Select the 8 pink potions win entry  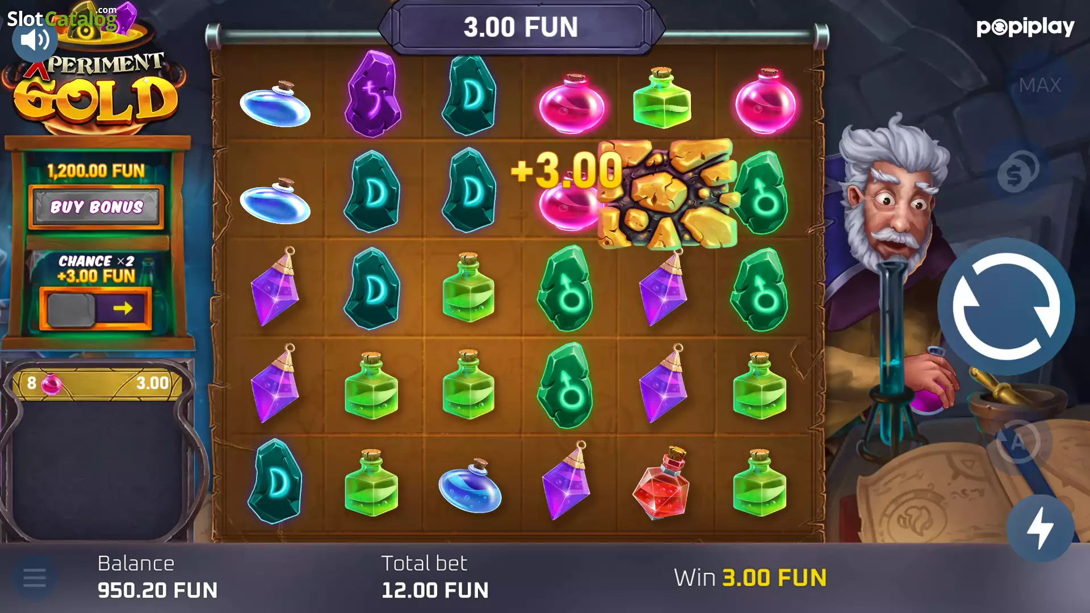(98, 383)
